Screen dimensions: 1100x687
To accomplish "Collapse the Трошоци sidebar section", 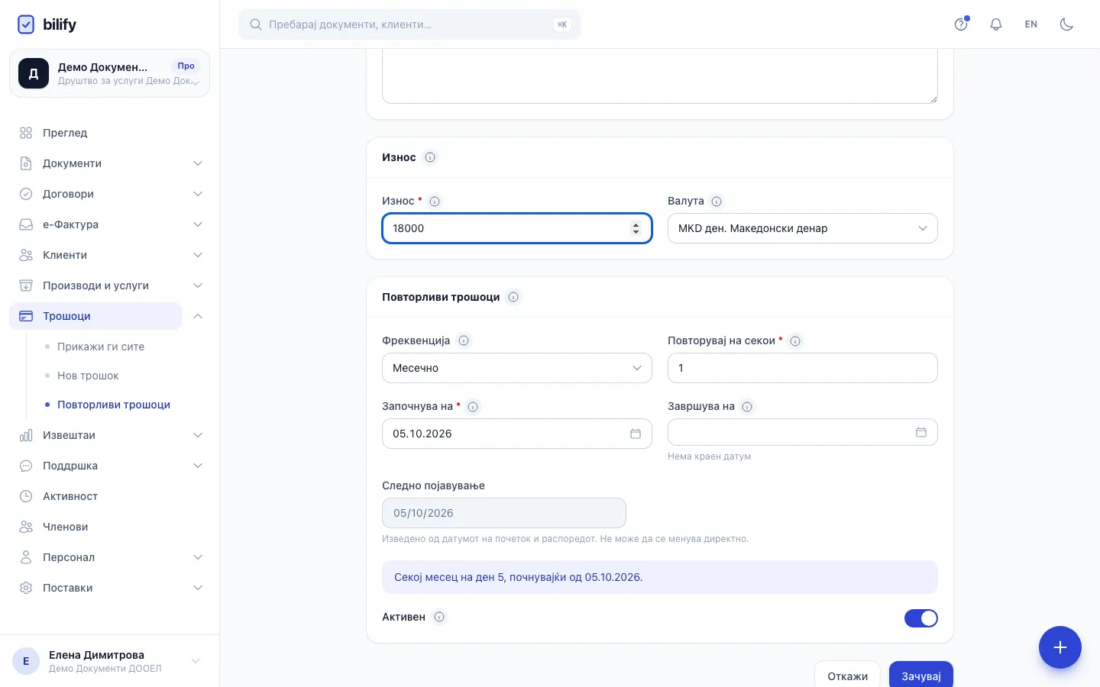I will tap(198, 316).
